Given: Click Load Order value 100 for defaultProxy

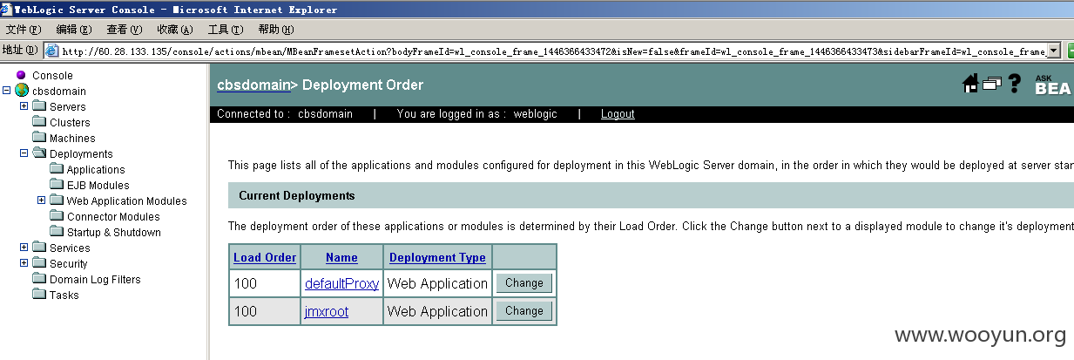Looking at the screenshot, I should click(246, 283).
